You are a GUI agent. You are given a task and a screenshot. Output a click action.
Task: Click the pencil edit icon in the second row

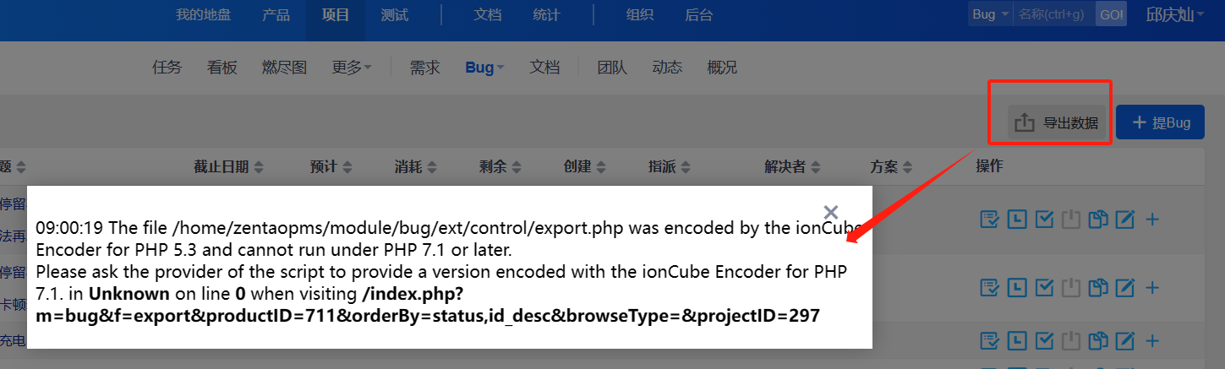coord(1124,288)
